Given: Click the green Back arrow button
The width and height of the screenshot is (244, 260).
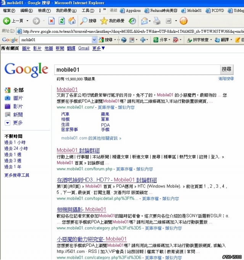Looking at the screenshot, I should [6, 21].
